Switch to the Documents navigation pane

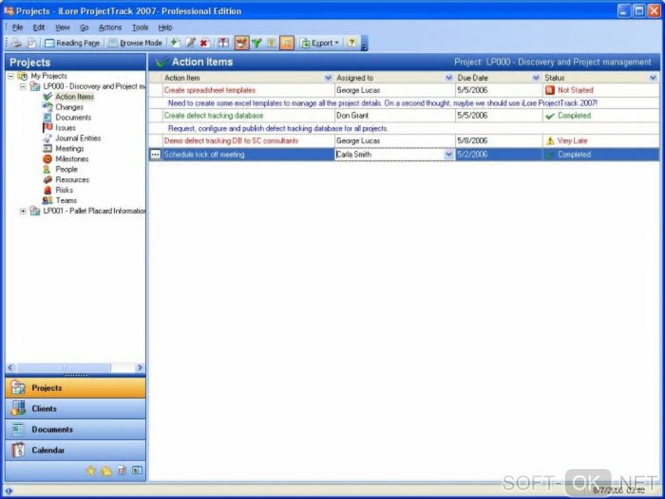point(76,429)
